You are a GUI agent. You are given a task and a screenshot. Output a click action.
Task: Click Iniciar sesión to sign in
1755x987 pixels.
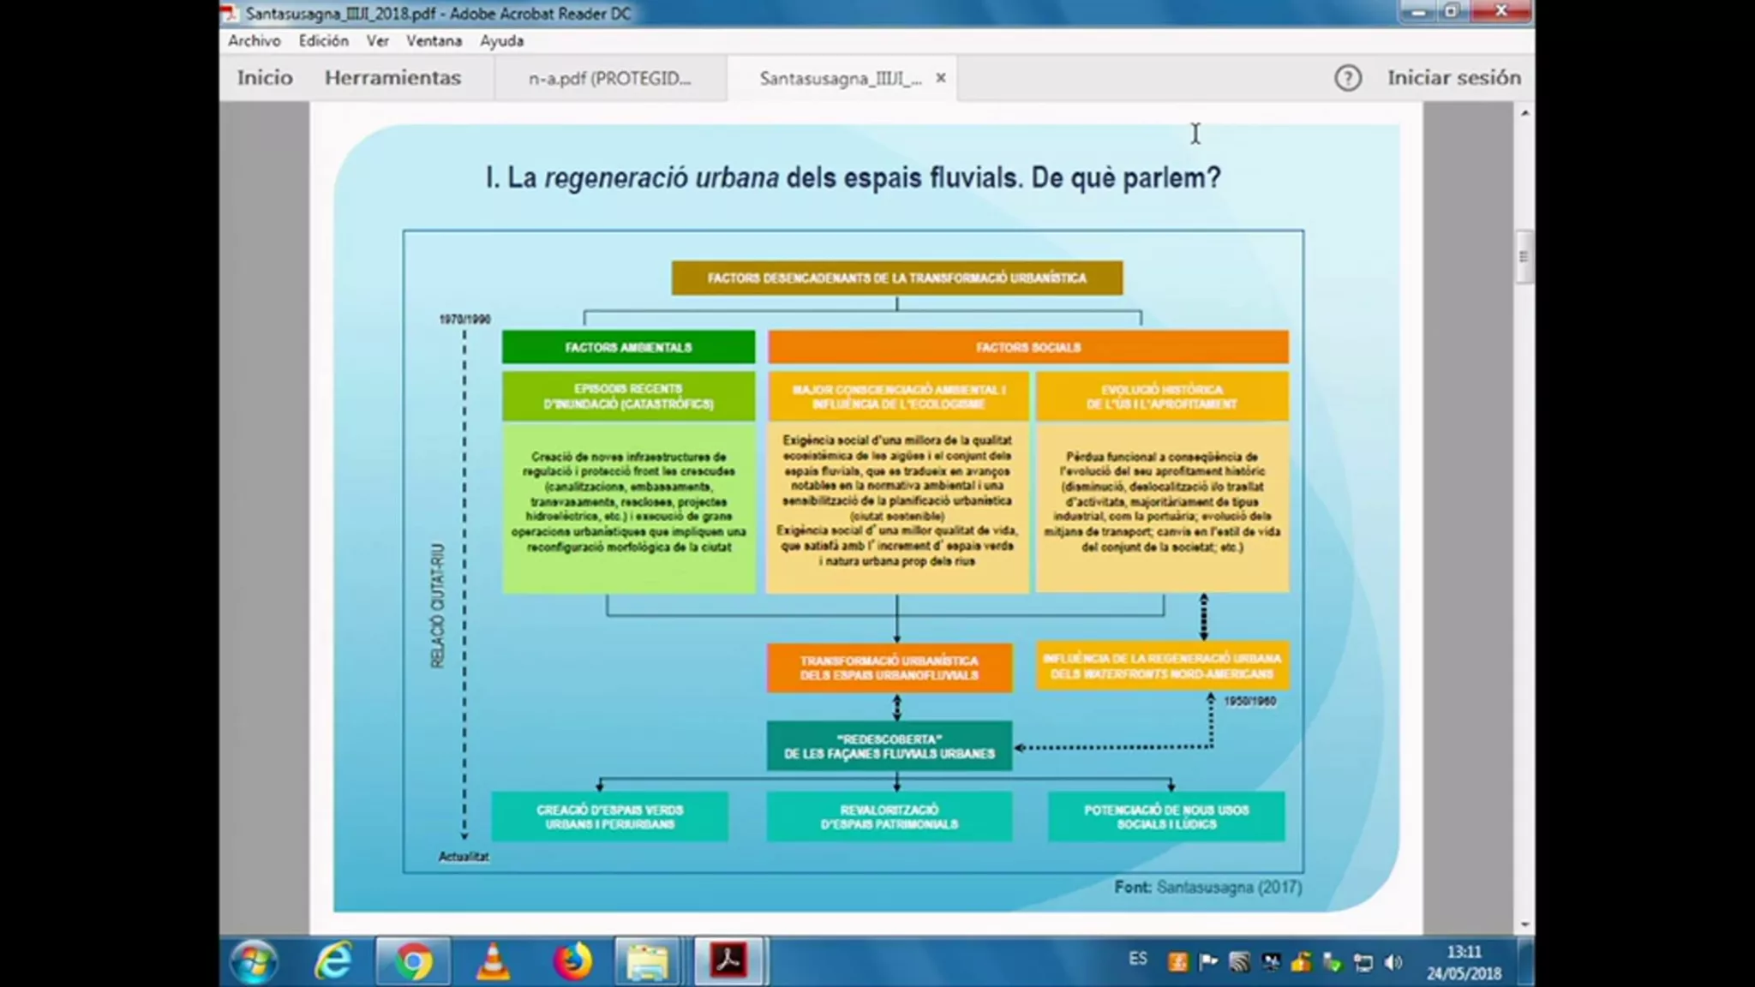pyautogui.click(x=1454, y=77)
